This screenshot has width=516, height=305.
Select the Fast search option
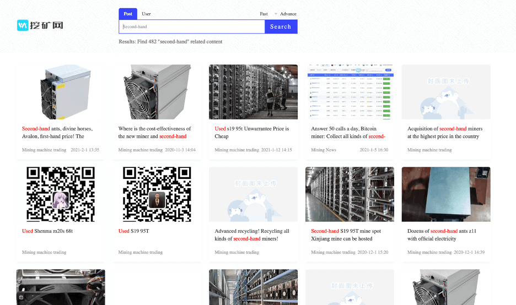coord(264,14)
